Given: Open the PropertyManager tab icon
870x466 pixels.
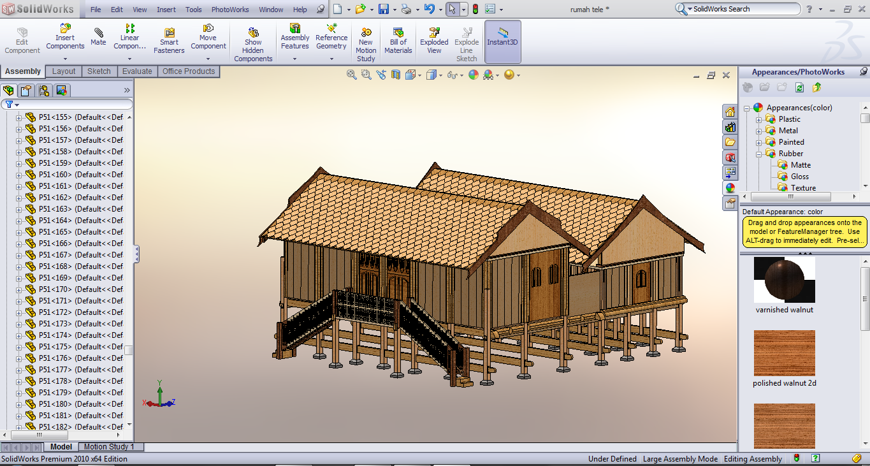Looking at the screenshot, I should click(x=26, y=90).
